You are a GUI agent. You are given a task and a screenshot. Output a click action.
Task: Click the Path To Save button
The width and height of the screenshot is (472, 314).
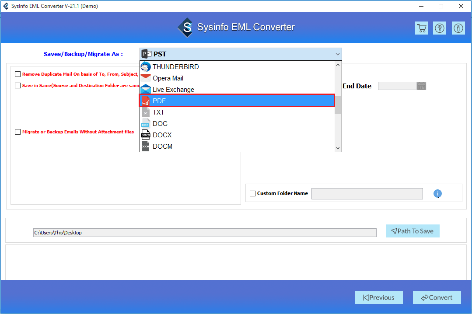(x=413, y=231)
